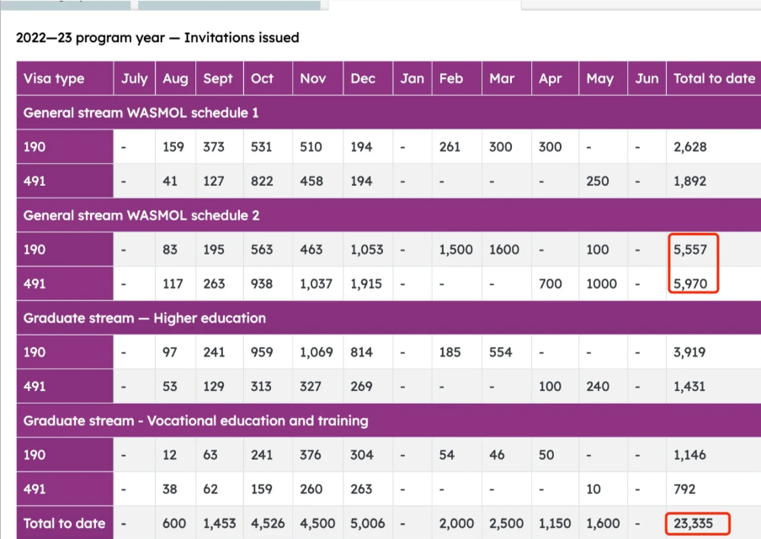Click the 373 cell in Sept column
The image size is (761, 539).
point(220,147)
